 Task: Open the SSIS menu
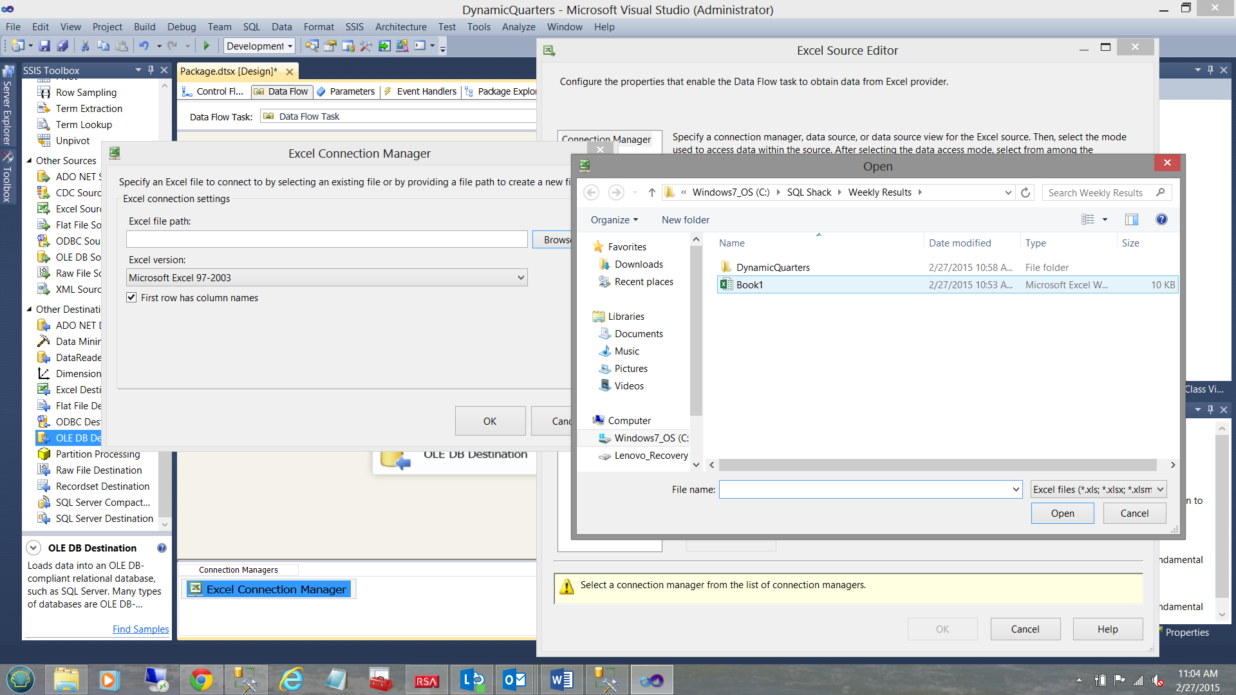354,27
